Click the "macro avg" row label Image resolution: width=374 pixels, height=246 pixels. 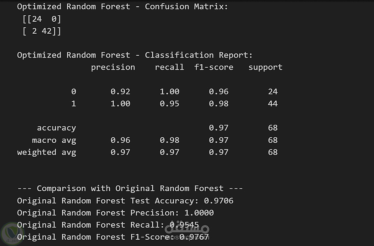pos(54,140)
